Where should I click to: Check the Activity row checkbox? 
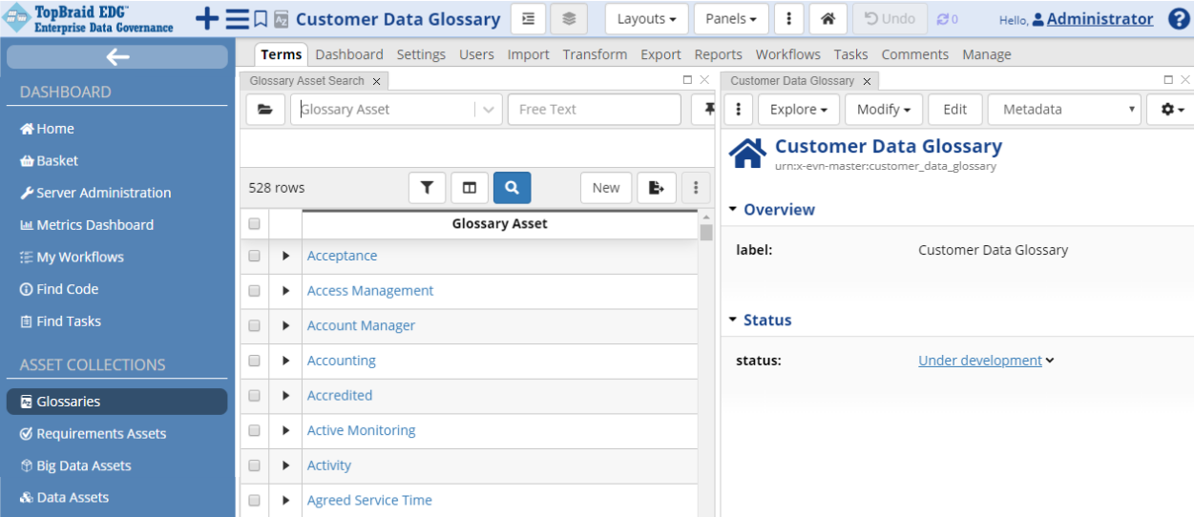coord(254,465)
